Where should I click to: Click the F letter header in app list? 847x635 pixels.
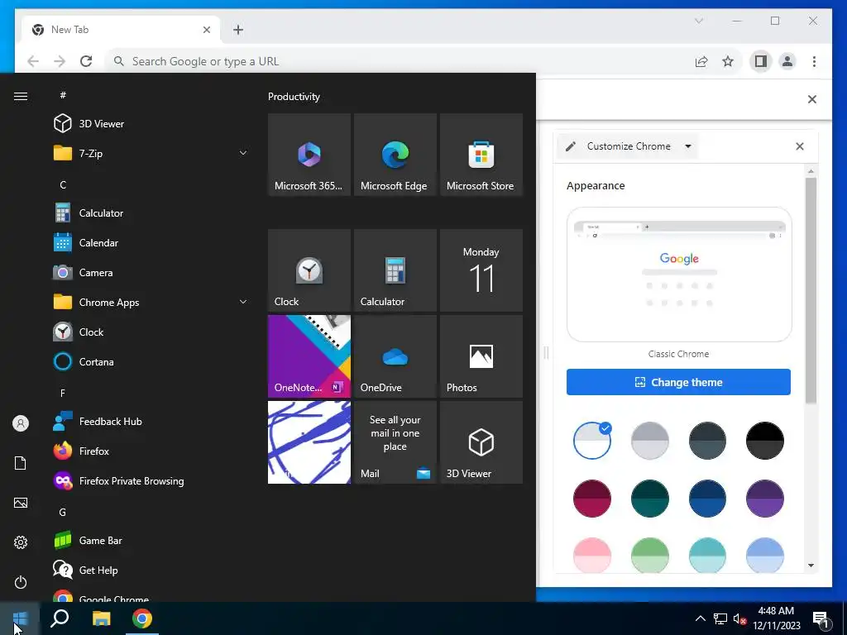[x=63, y=393]
